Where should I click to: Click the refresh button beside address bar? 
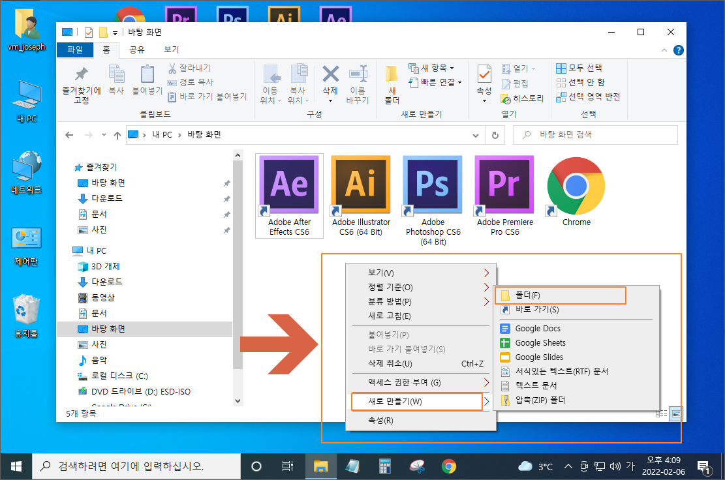495,135
